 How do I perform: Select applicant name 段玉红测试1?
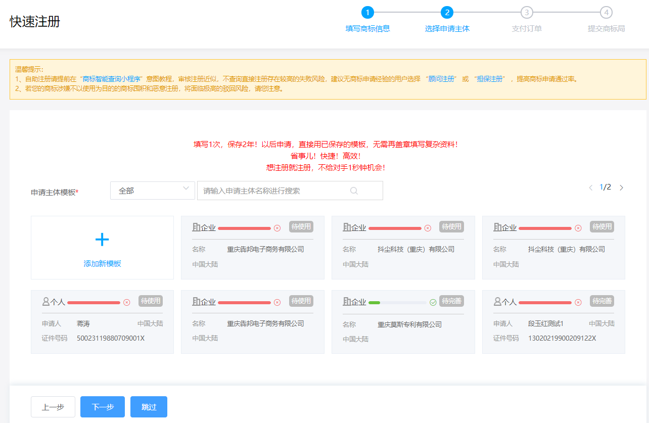pyautogui.click(x=546, y=323)
